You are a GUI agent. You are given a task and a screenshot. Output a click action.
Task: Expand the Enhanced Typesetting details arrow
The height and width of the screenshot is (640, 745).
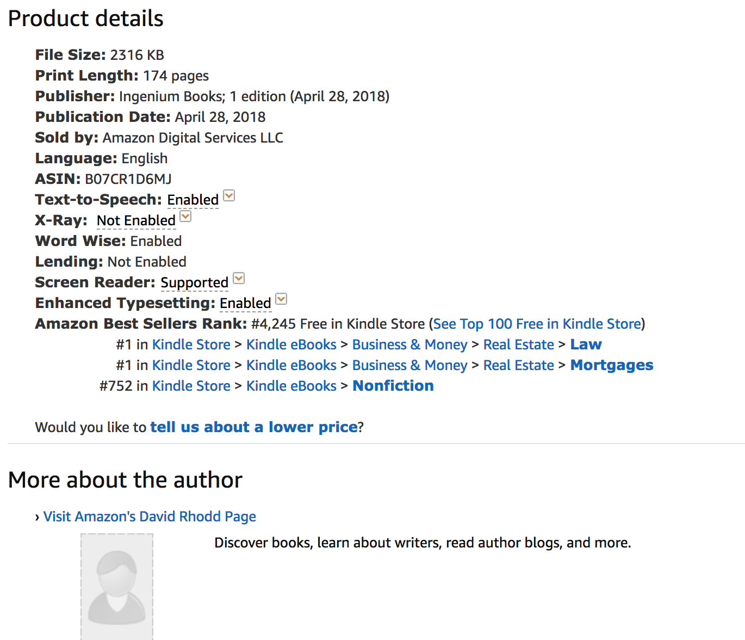281,299
